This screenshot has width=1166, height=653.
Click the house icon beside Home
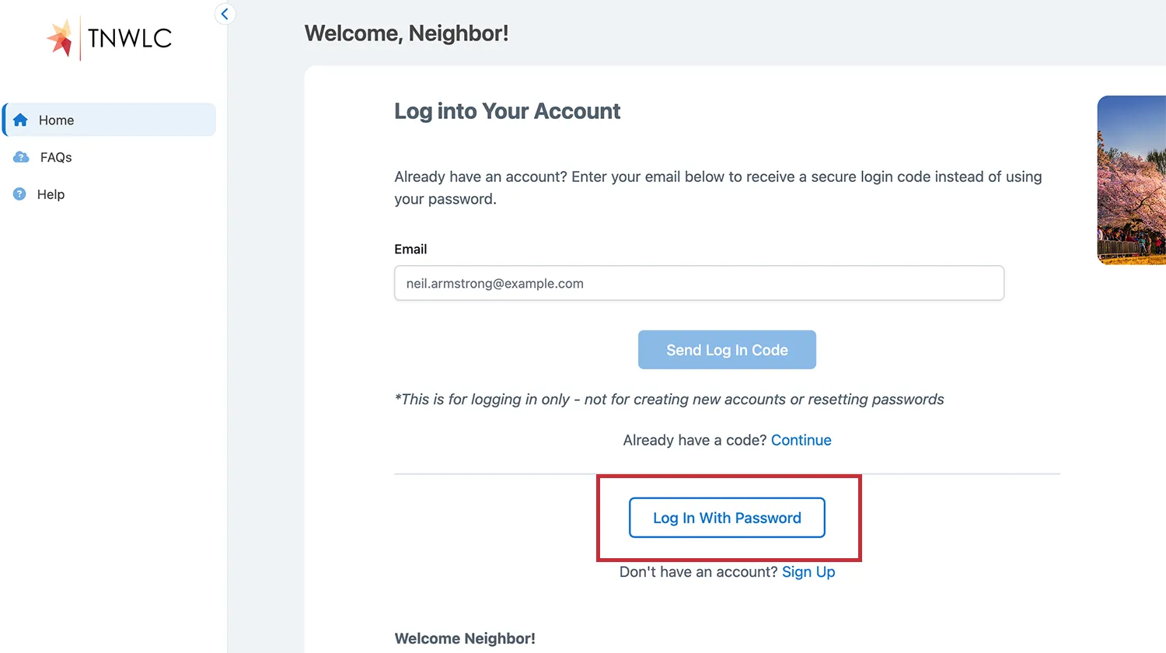(21, 120)
